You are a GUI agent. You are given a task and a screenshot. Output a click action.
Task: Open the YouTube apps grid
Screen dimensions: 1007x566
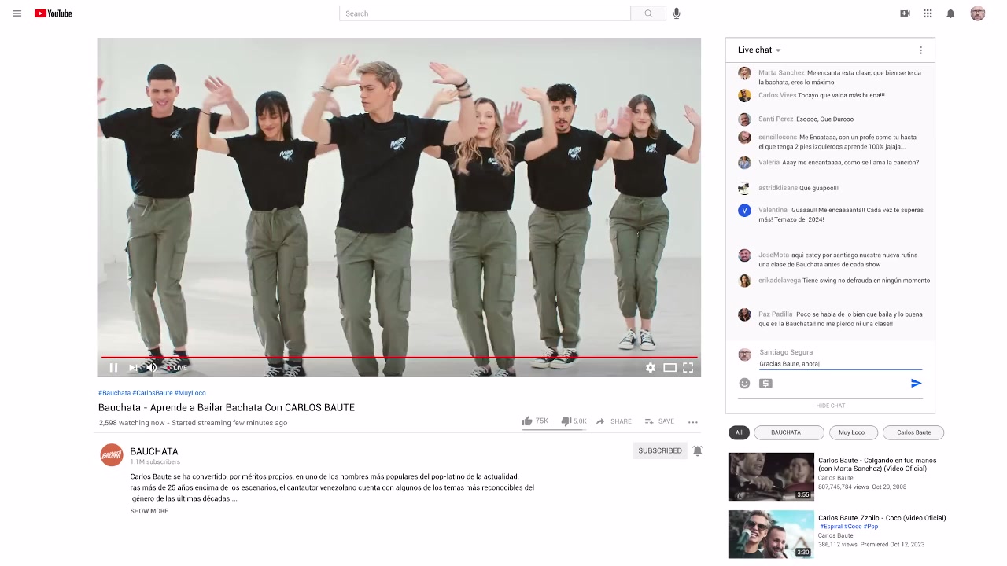click(928, 13)
